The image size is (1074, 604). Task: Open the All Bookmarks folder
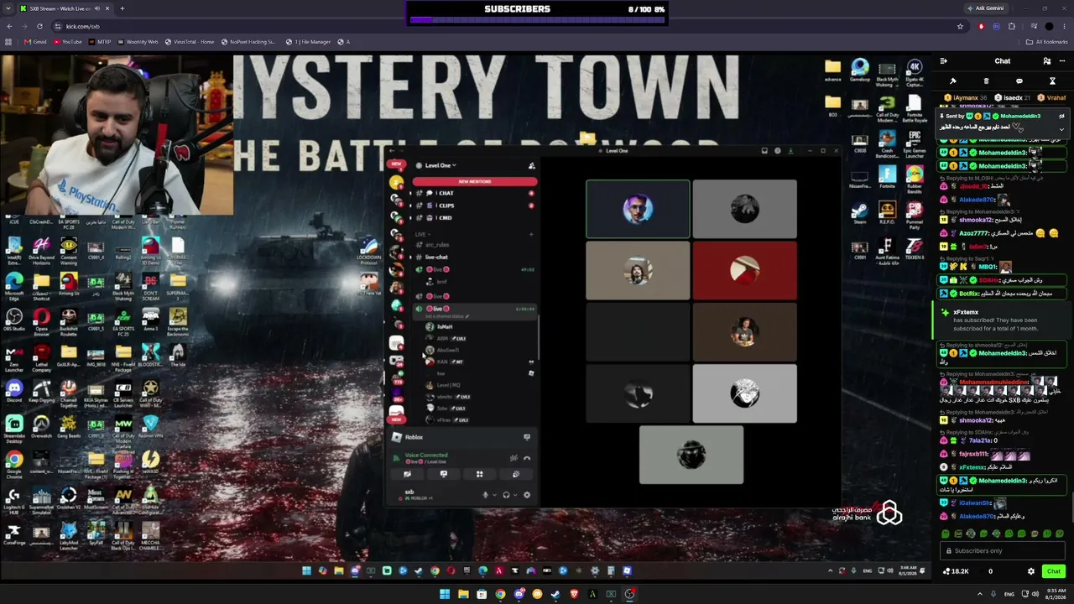1047,42
